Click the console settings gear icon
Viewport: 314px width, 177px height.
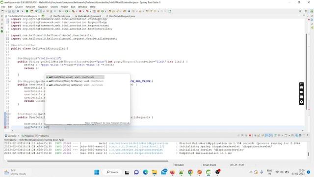coord(300,136)
